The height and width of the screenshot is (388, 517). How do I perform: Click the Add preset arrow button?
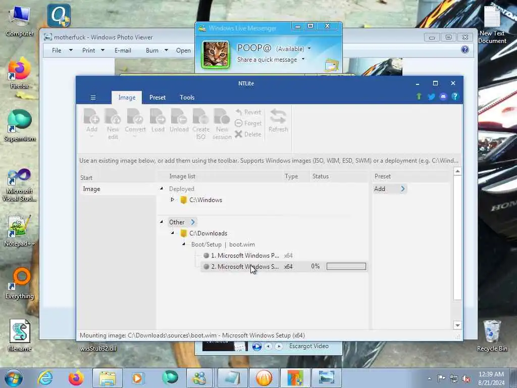[x=402, y=189]
